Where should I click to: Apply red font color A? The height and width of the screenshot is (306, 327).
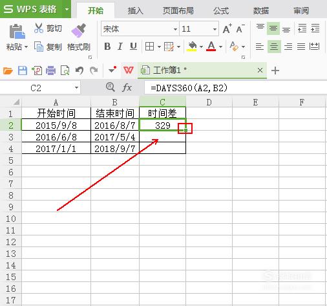(x=211, y=47)
